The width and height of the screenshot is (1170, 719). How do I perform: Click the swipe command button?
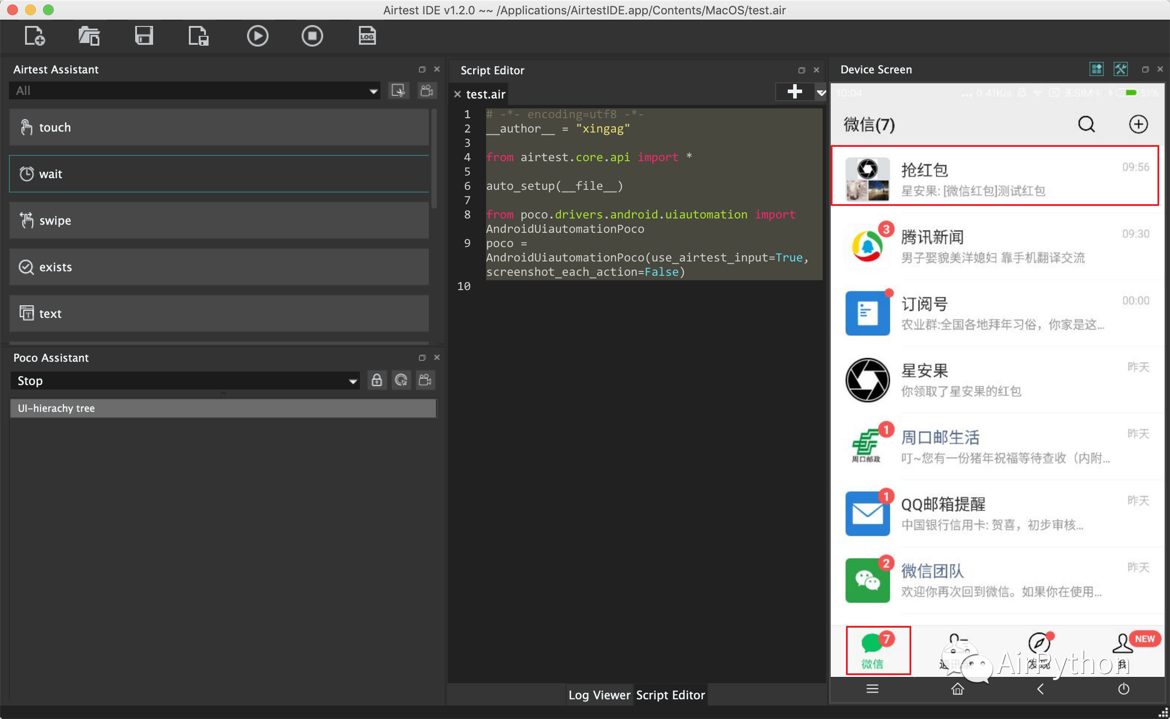pos(219,221)
